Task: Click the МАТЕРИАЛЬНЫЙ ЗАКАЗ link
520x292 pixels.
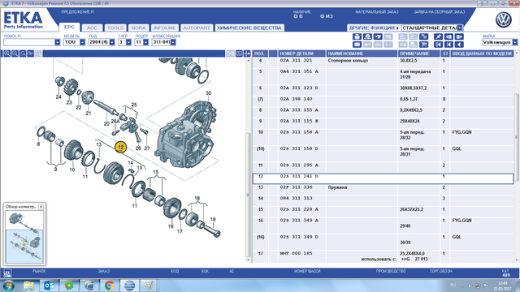Action: coord(376,12)
